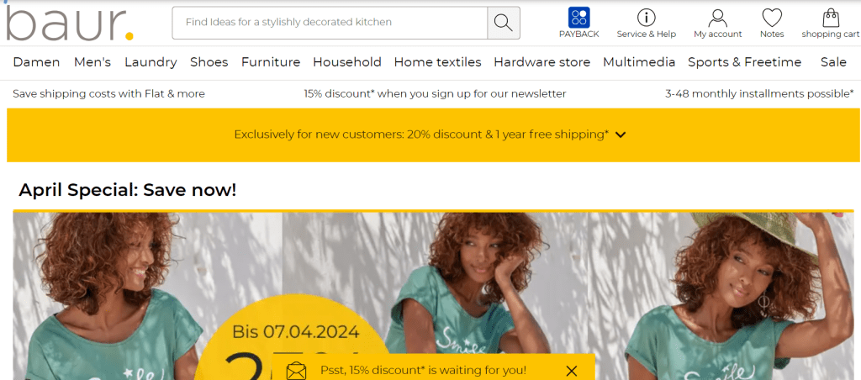
Task: Open the PAYBACK icon
Action: coord(578,18)
